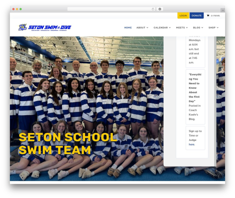This screenshot has width=235, height=198.
Task: Expand the ABOUT dropdown chevron
Action: 147,28
